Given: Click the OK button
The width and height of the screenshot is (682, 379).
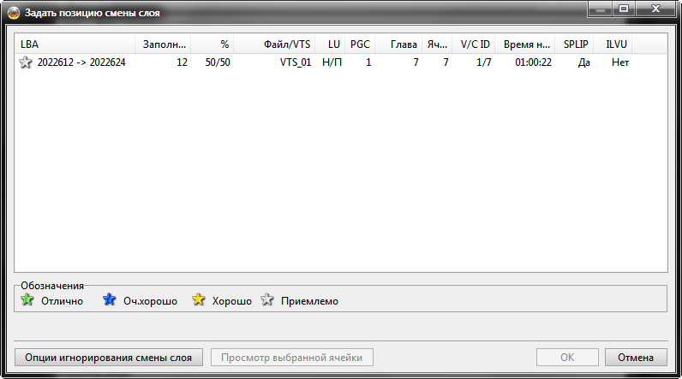Looking at the screenshot, I should point(567,358).
